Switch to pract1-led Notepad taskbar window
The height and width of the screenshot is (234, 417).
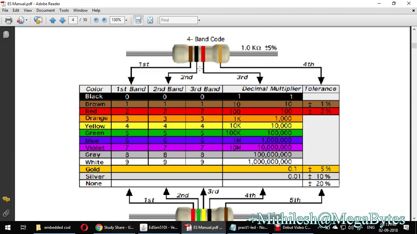coord(249,227)
